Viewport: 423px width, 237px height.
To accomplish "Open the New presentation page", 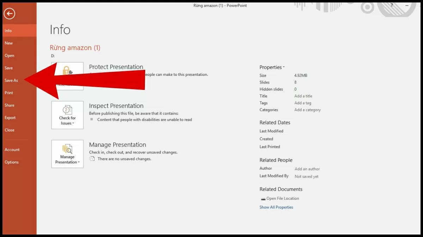I will (x=9, y=43).
